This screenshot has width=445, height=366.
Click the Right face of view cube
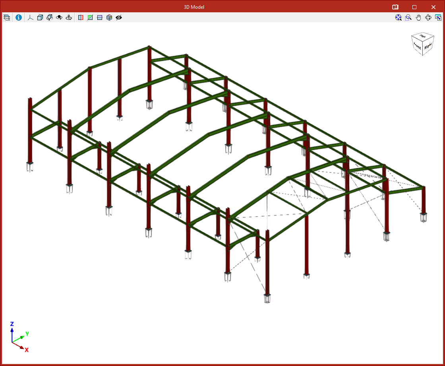pyautogui.click(x=428, y=46)
